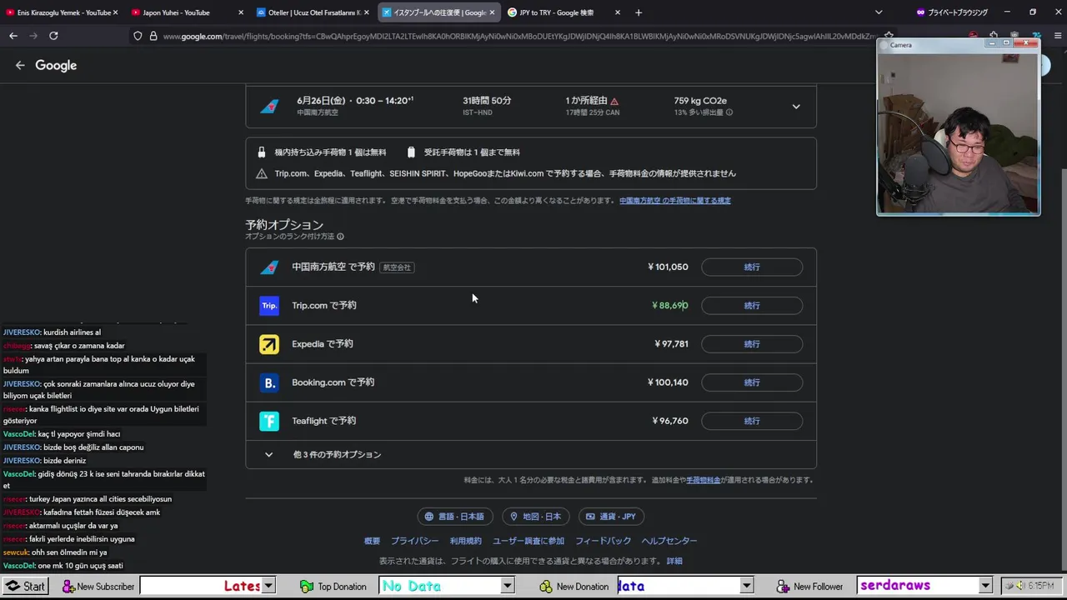Click the checked baggage suitcase icon
Screen dimensions: 1067x600
tap(411, 152)
